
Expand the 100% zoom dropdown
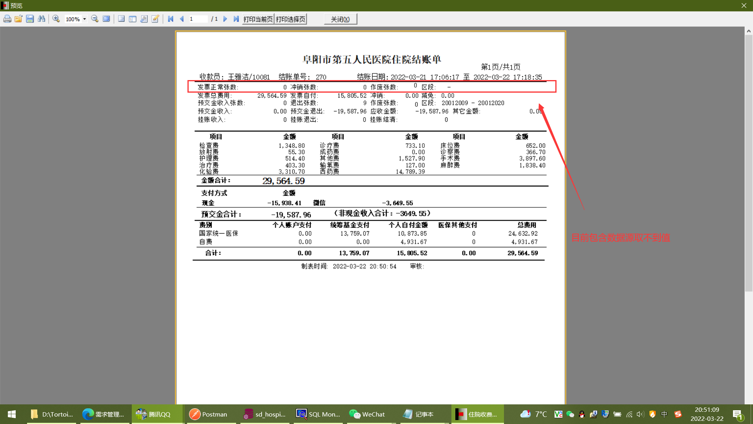pos(84,19)
